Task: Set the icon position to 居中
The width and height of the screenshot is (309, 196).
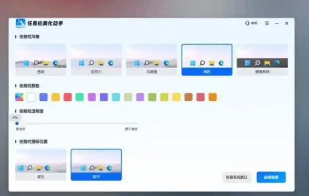Action: [96, 165]
